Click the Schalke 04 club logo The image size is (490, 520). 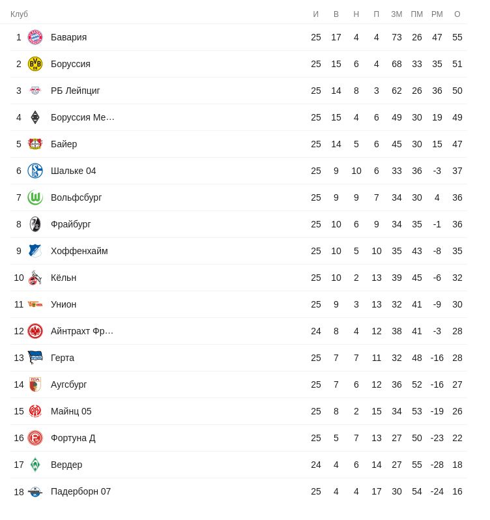[35, 171]
